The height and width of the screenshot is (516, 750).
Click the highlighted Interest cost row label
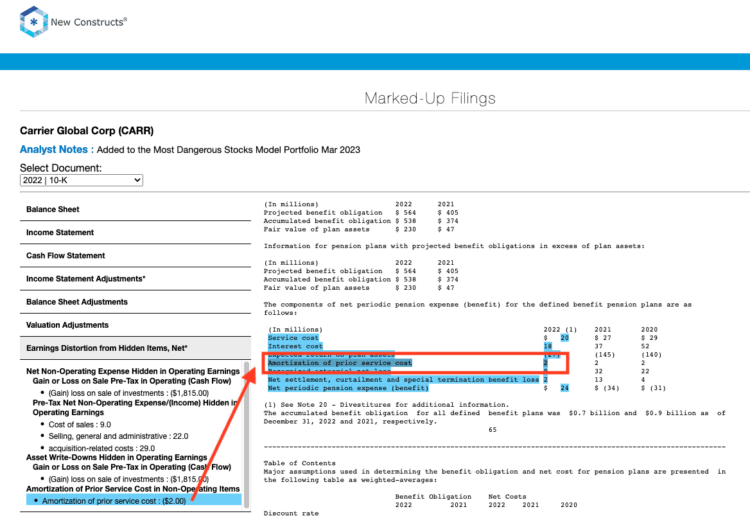point(295,346)
